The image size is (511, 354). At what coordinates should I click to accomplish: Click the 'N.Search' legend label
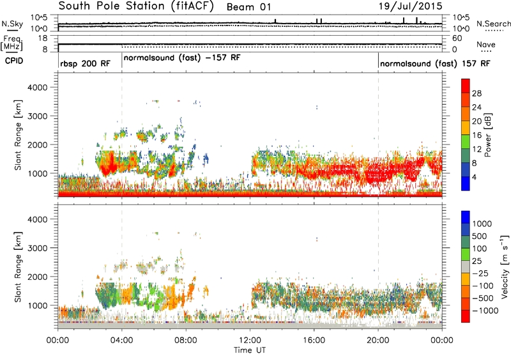pyautogui.click(x=493, y=24)
